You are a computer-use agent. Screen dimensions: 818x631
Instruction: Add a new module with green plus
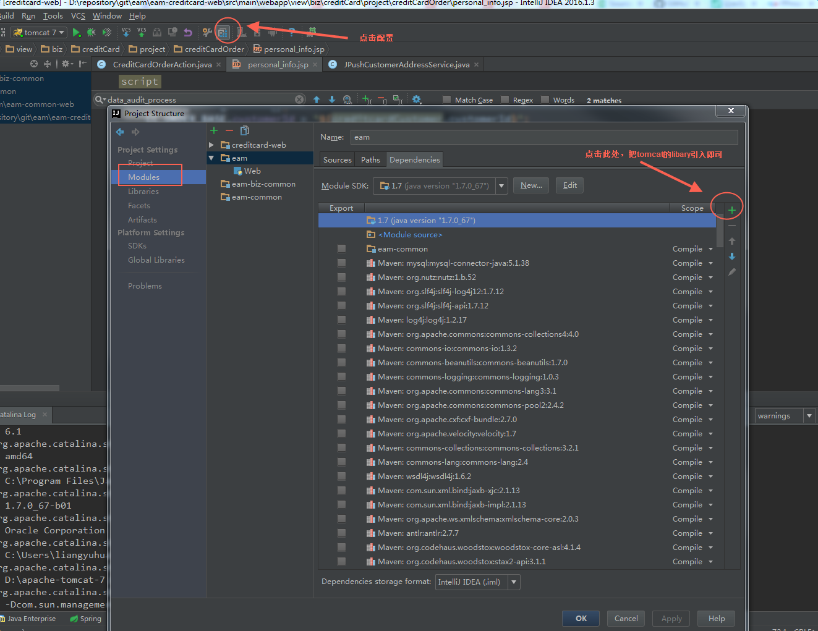(x=214, y=130)
